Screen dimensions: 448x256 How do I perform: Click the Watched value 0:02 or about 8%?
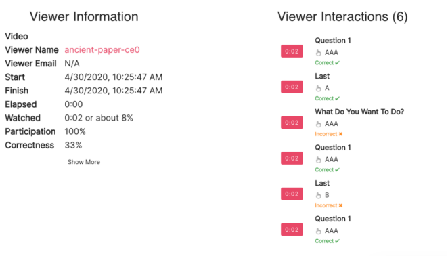(99, 118)
